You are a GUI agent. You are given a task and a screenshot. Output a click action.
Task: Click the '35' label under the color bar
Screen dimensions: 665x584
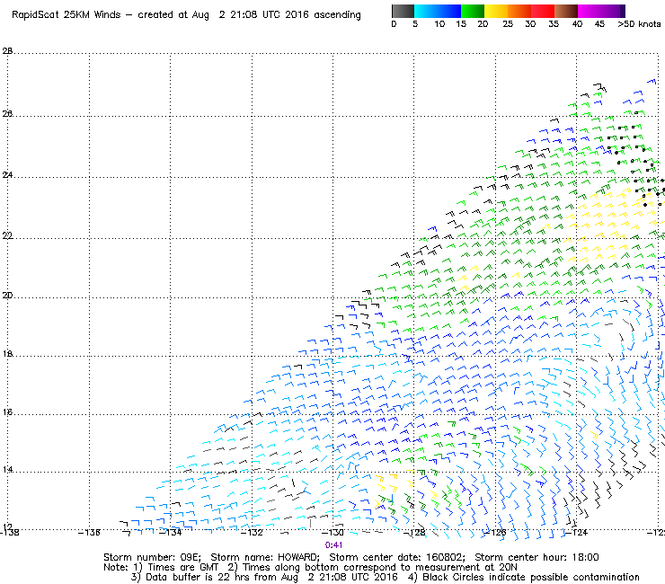pyautogui.click(x=554, y=24)
